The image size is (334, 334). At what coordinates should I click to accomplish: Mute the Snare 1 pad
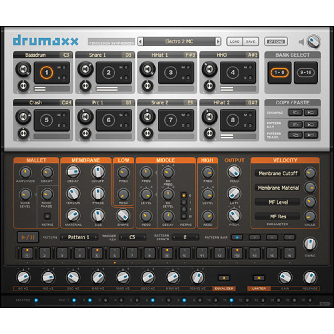pyautogui.click(x=126, y=67)
